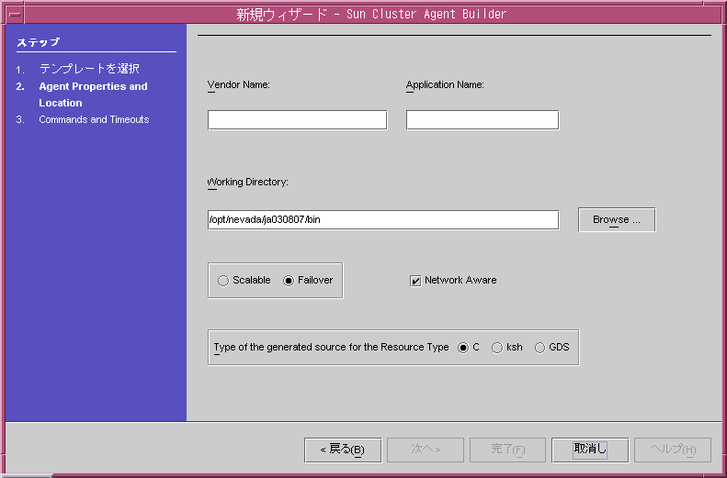Screen dimensions: 727x478
Task: Open the Browse... directory chooser
Action: tap(617, 219)
